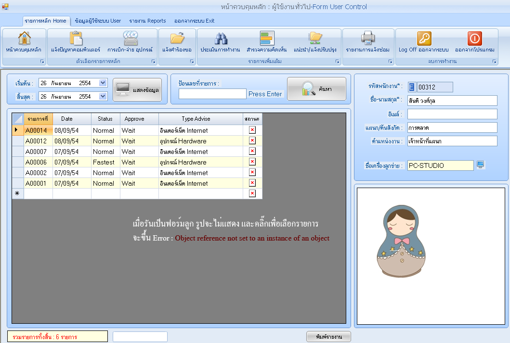510x343 pixels.
Task: Click รวมรายการทั้งสิ้น total records box
Action: (58, 336)
